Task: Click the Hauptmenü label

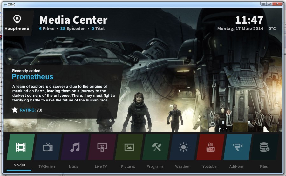Action: (17, 29)
